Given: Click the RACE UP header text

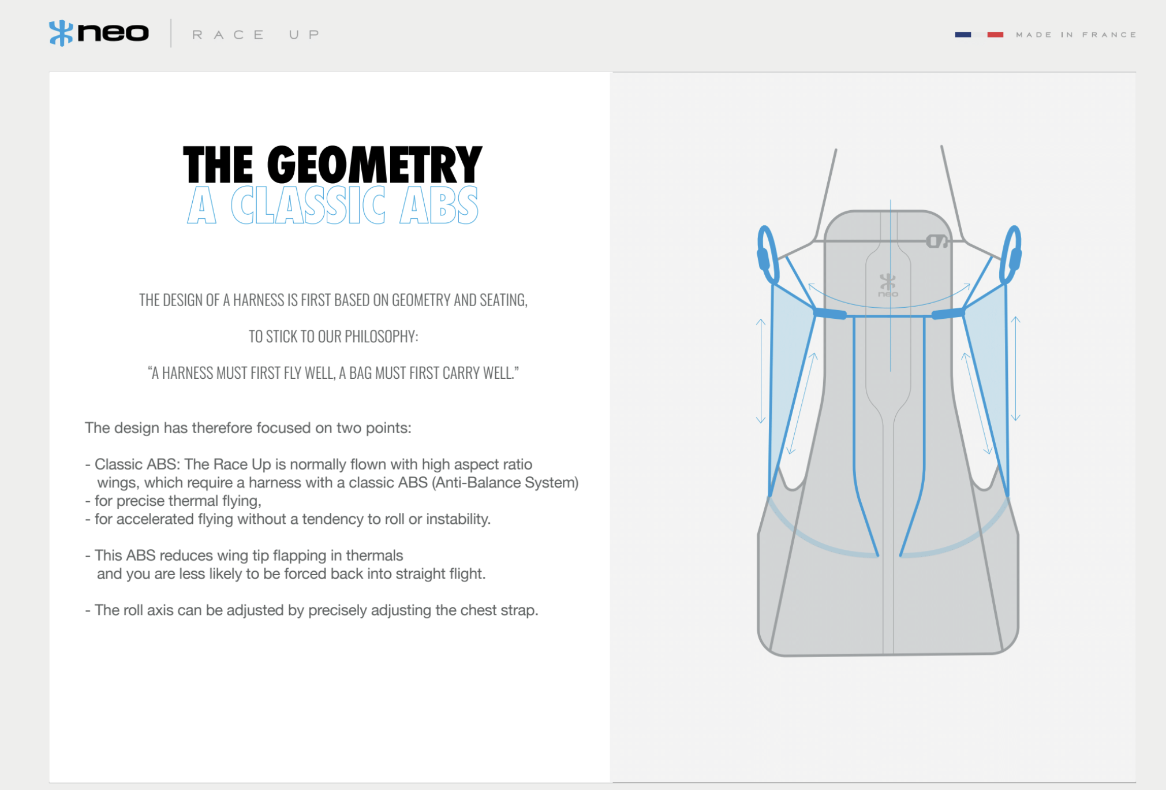Looking at the screenshot, I should coord(256,35).
